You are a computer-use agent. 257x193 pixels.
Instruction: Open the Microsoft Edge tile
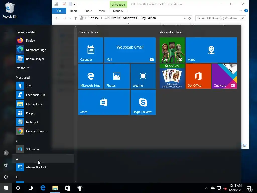pyautogui.click(x=91, y=76)
